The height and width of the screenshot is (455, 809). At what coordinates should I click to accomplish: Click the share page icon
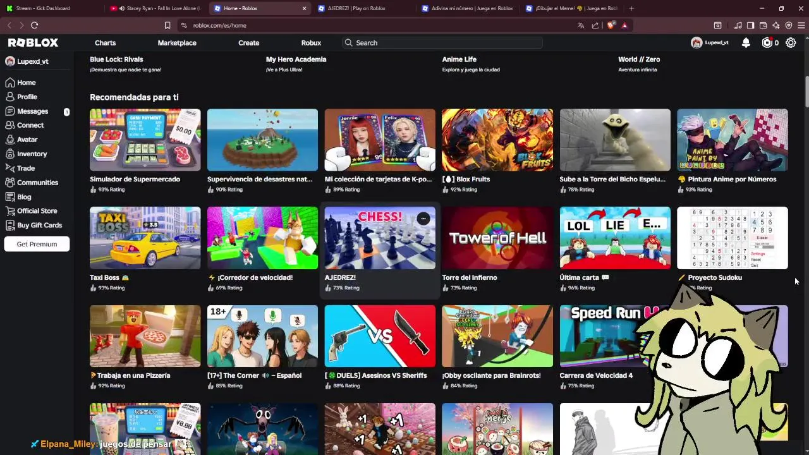595,25
